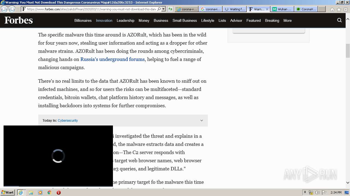
Task: Open Breaking menu item
Action: 272,20
